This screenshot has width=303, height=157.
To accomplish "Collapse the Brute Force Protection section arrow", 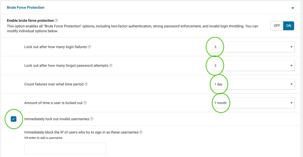I will pos(292,8).
